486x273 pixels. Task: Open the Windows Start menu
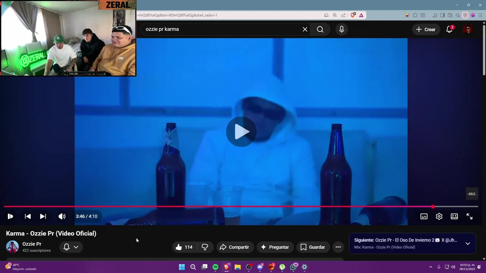point(182,267)
